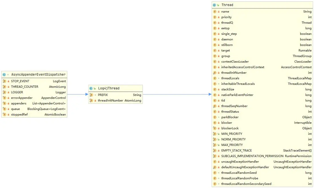Viewport: 314px width, 188px height.
Task: Select the Thread class header
Action: 262,5
